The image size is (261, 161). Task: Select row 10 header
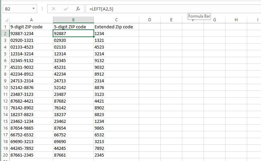[x=5, y=88]
